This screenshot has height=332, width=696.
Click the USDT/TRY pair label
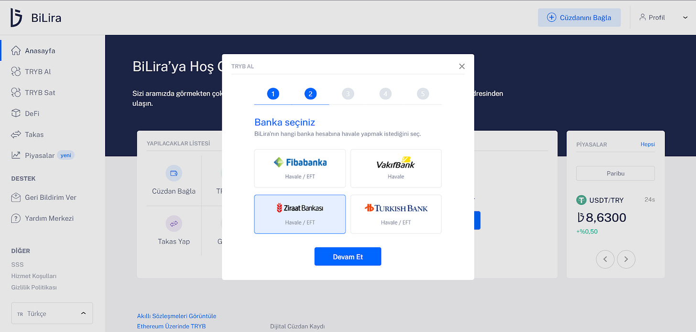(x=607, y=200)
